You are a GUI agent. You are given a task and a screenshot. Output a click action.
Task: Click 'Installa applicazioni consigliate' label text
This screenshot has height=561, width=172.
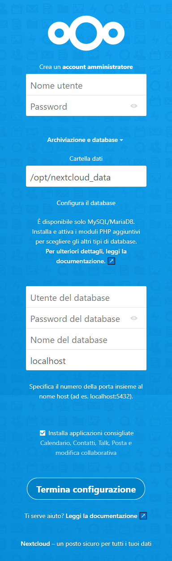tap(91, 433)
